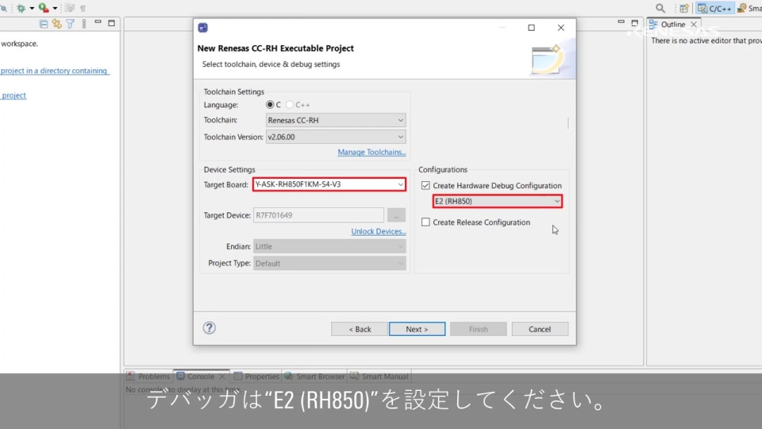Screen dimensions: 762x429
Task: Click the debug bug icon in toolbar
Action: 21,8
